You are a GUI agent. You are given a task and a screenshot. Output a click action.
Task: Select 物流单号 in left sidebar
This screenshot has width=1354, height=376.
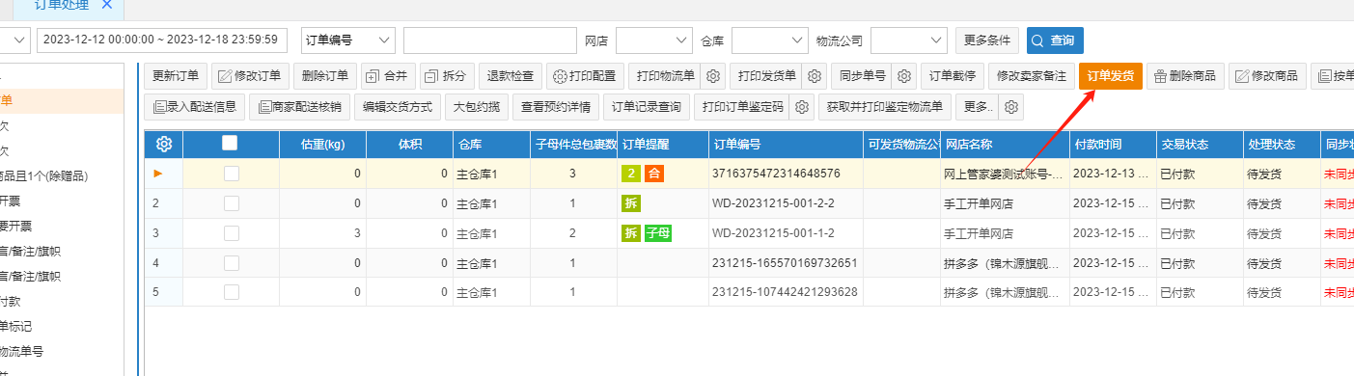click(x=21, y=351)
